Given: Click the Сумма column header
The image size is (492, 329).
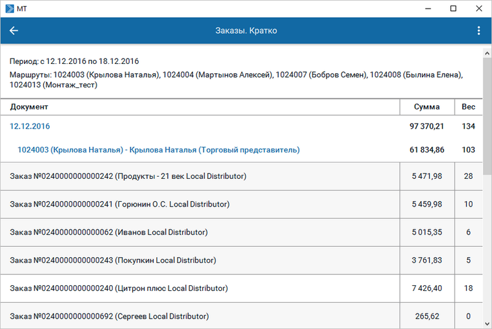Looking at the screenshot, I should [x=427, y=107].
